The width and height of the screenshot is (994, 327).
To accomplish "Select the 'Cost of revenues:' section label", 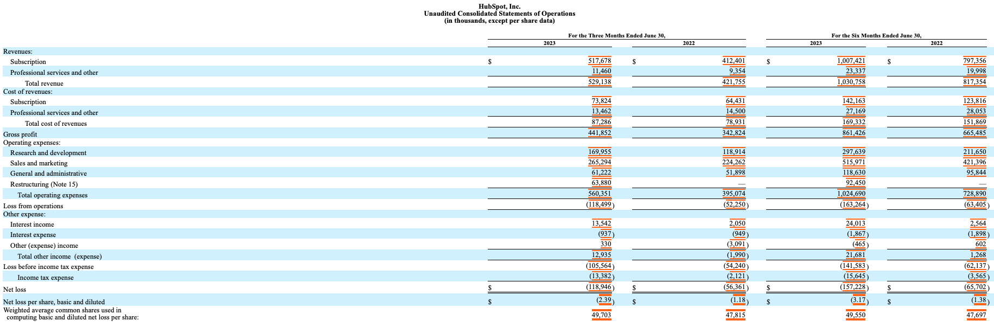I will [28, 92].
